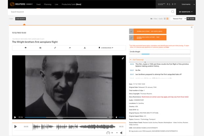Play the Wright brothers video
Screen dimensions: 204x136
(x=15, y=117)
